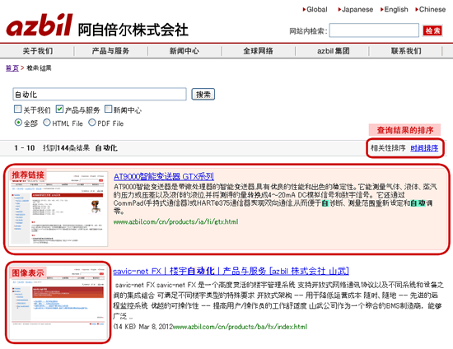Select the HTML File radio button
The image size is (453, 349).
(47, 123)
